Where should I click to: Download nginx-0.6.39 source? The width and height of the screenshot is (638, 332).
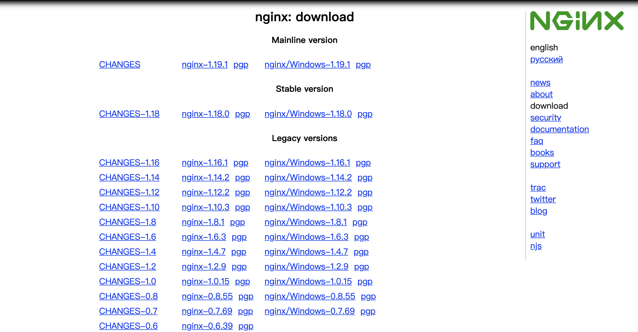(x=207, y=326)
